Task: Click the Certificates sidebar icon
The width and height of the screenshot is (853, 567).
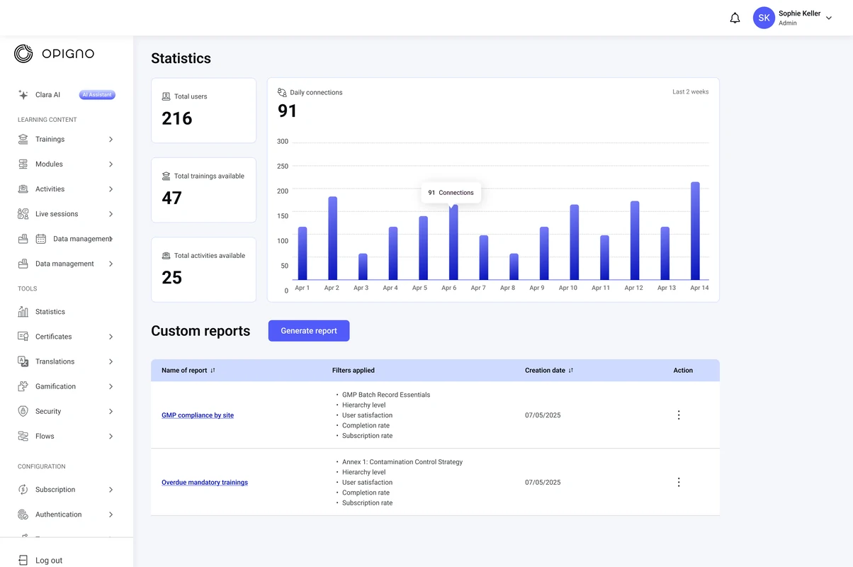Action: click(x=23, y=337)
